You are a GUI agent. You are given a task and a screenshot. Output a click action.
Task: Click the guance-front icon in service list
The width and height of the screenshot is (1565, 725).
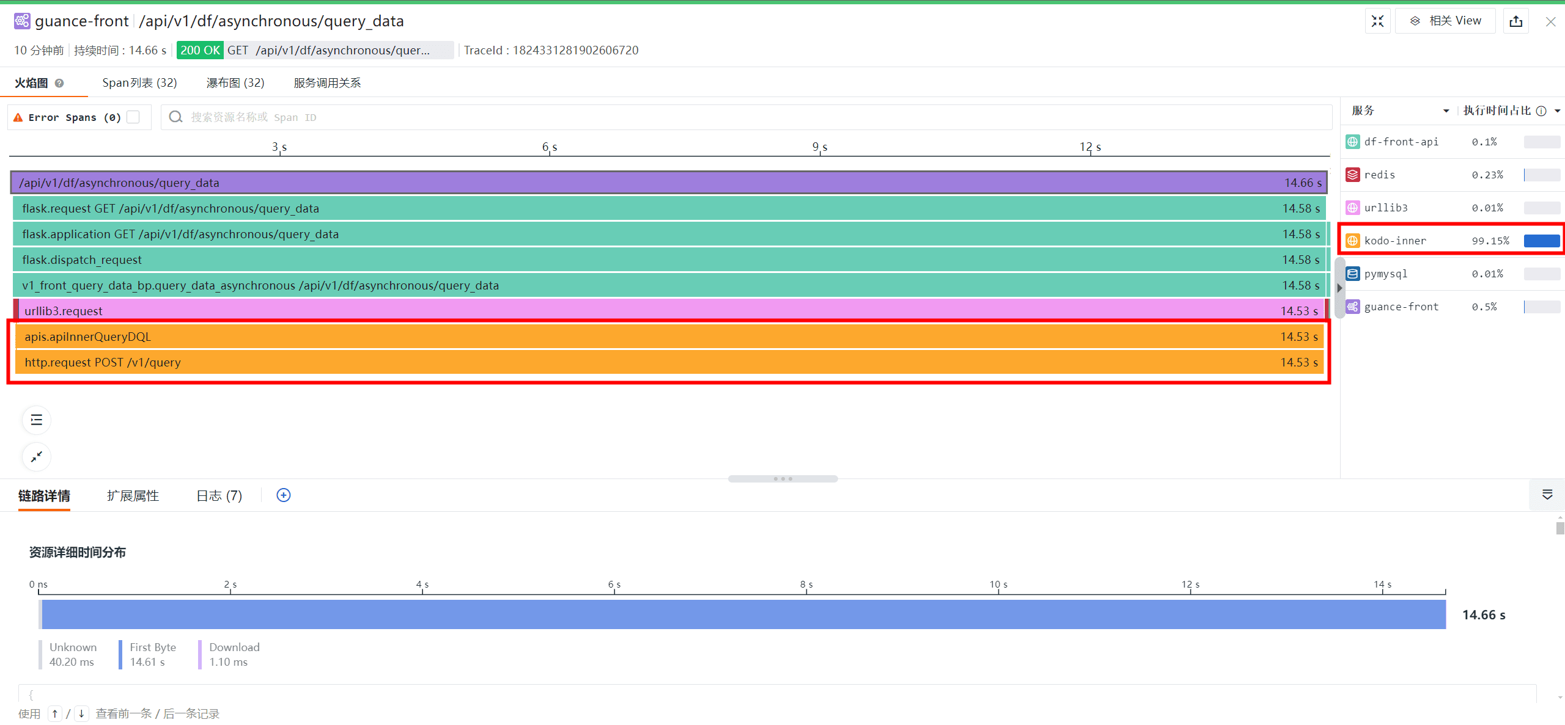1353,307
